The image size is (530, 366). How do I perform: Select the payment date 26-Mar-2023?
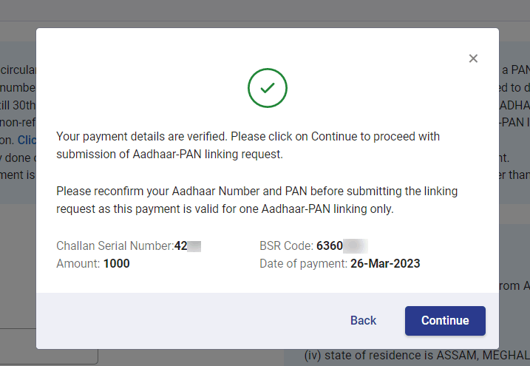tap(385, 264)
